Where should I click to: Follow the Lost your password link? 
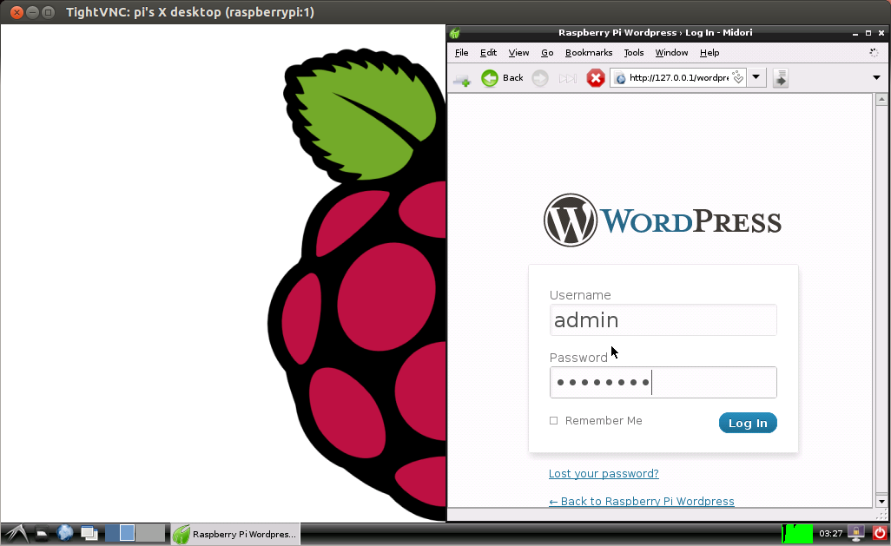604,474
